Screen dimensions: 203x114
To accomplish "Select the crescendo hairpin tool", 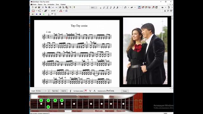I will 39,11.
